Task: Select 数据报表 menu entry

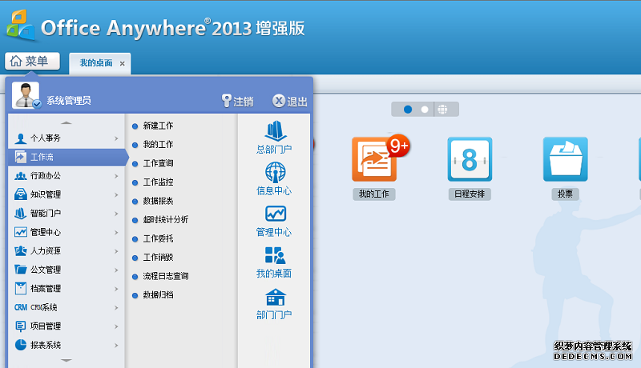Action: pos(158,201)
